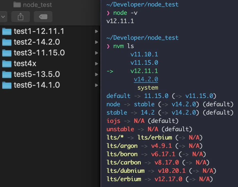Click the first '~/Developer/node_test' prompt path
Image resolution: width=238 pixels, height=187 pixels.
click(x=142, y=4)
